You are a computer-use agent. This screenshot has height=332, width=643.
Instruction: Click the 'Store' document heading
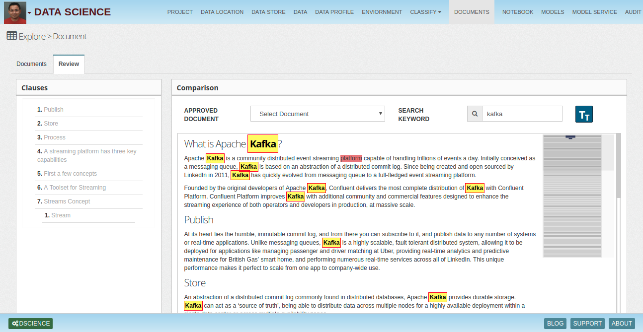(195, 283)
